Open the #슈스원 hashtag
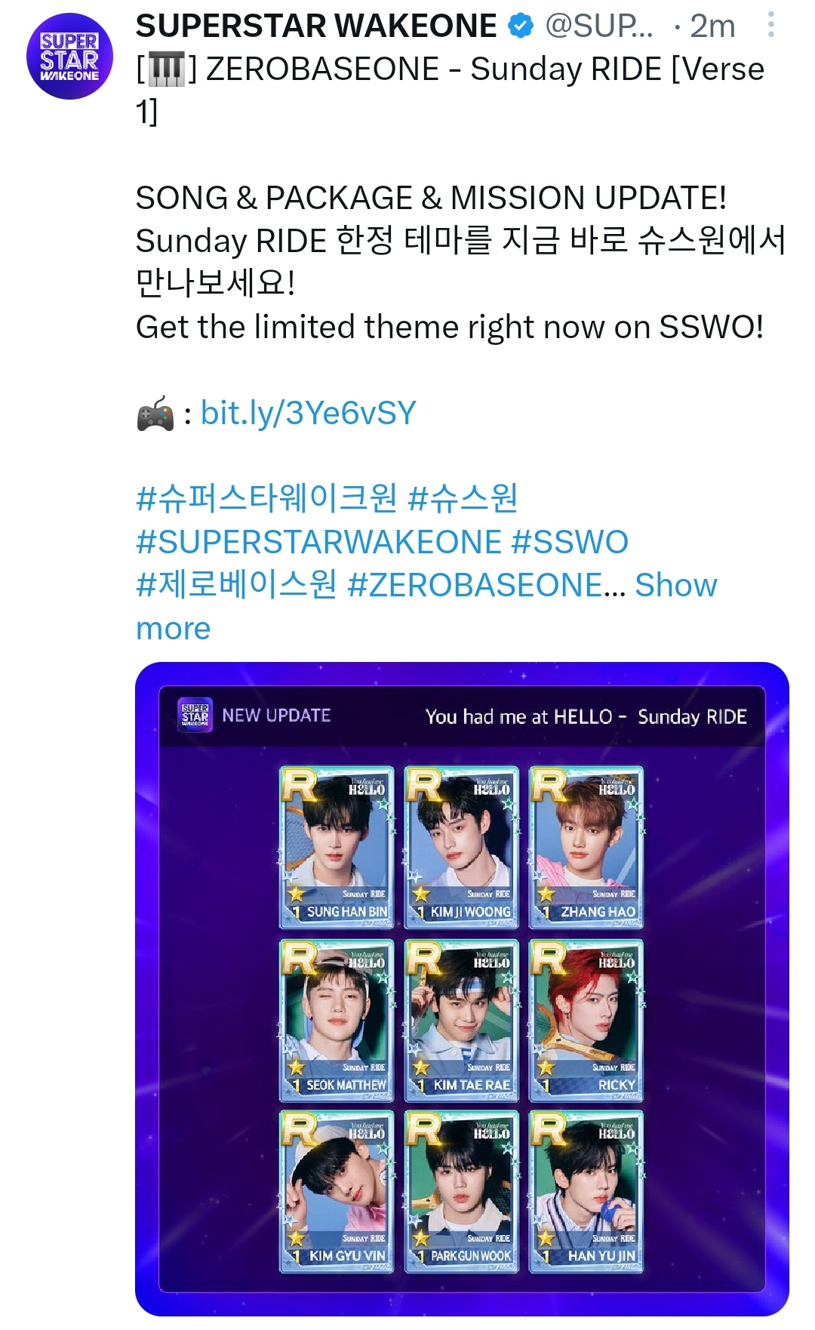Viewport: 815px width, 1330px height. click(x=463, y=498)
